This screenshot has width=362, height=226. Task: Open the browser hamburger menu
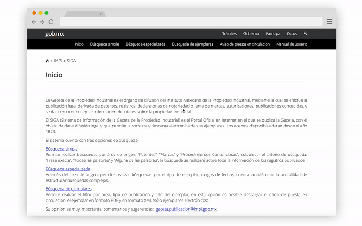point(329,22)
